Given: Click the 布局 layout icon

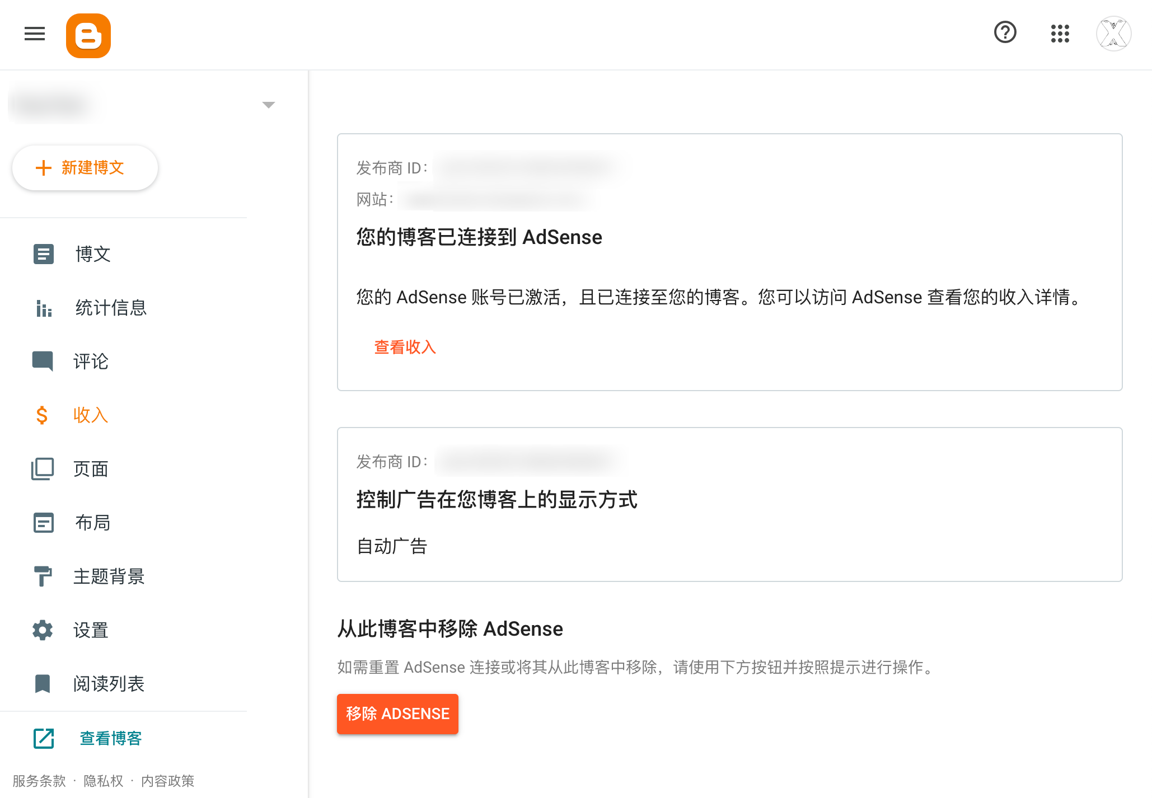Looking at the screenshot, I should [x=43, y=523].
